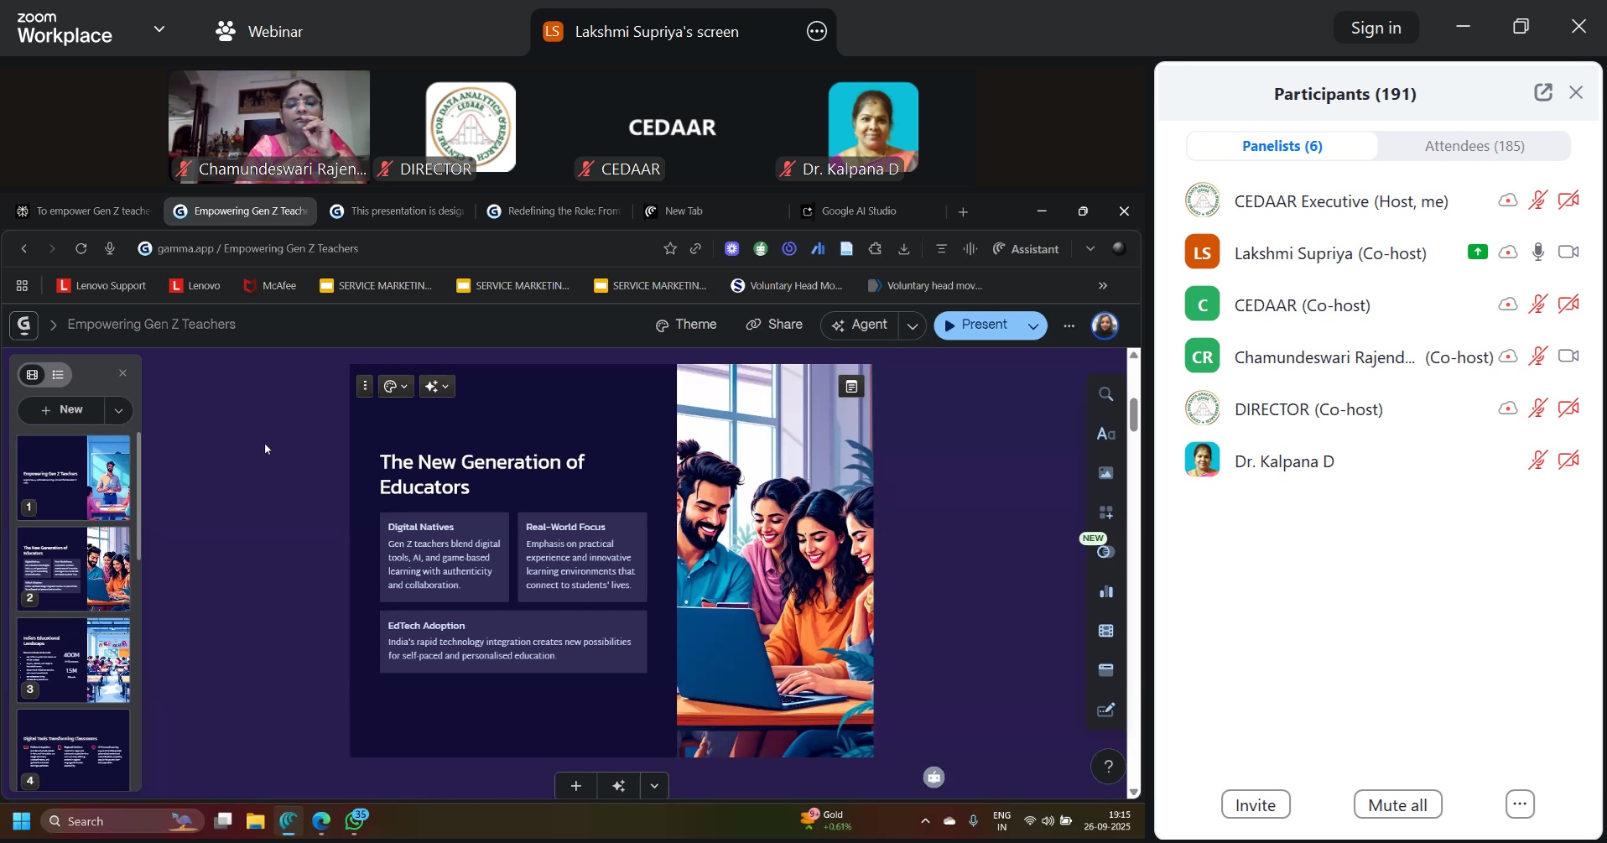Expand the Agent dropdown arrow

[x=913, y=326]
